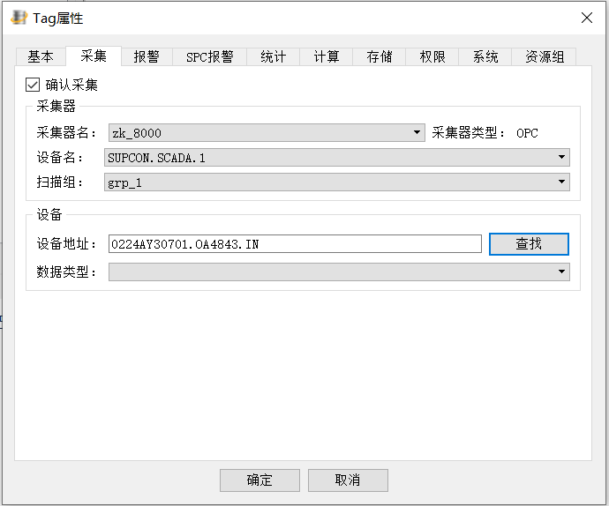
Task: Click the 设备地址 label
Action: 65,243
